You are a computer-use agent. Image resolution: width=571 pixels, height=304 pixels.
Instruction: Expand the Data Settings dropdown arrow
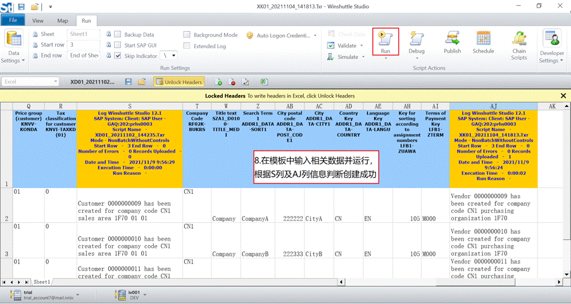[23, 61]
